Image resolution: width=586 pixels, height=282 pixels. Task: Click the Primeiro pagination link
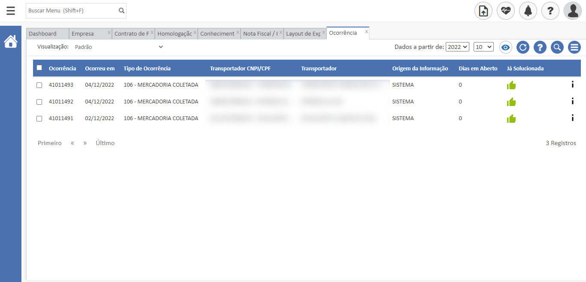[50, 143]
